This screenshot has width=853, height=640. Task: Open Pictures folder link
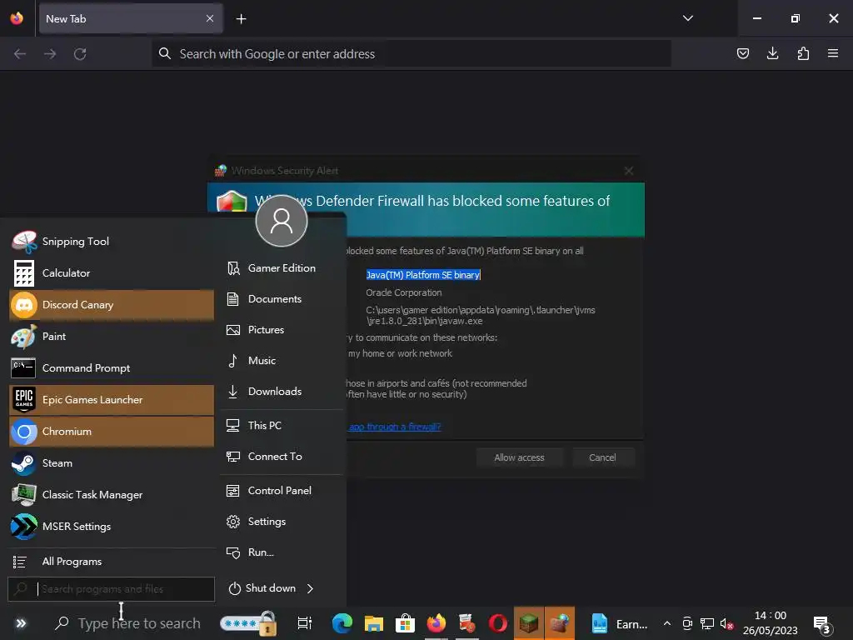pos(282,330)
